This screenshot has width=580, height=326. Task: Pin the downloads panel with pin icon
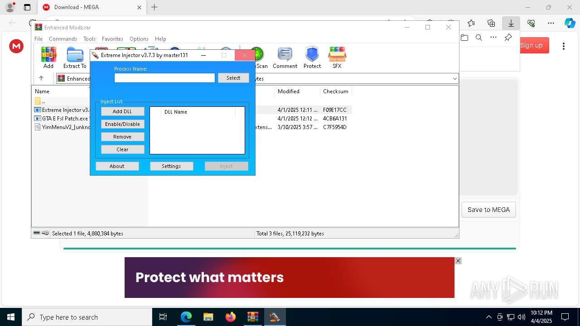(508, 38)
